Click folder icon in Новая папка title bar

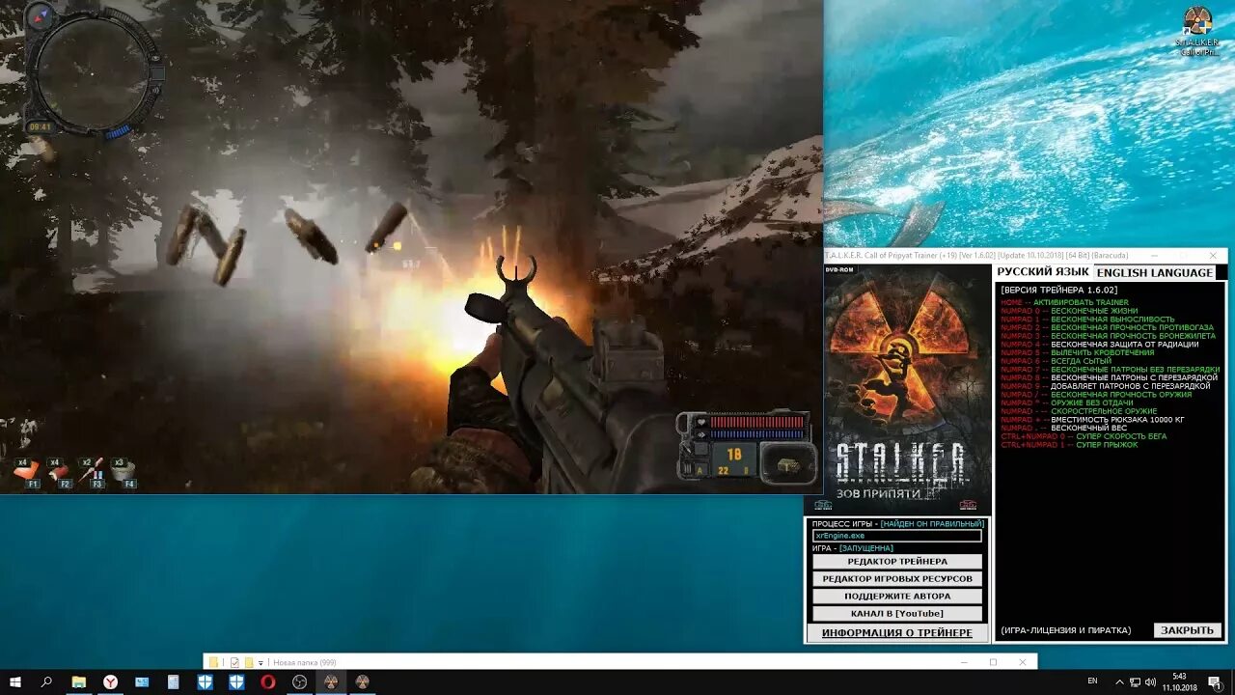pyautogui.click(x=213, y=662)
